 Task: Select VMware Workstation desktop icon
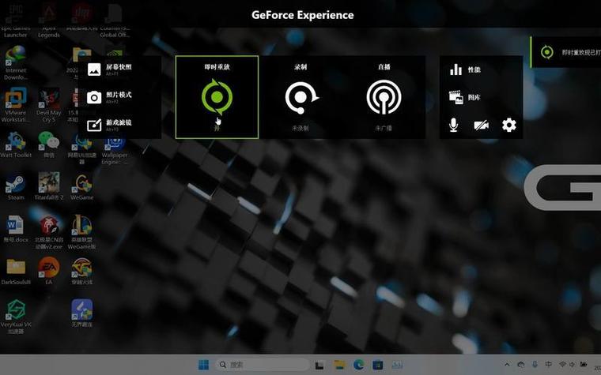coord(16,105)
